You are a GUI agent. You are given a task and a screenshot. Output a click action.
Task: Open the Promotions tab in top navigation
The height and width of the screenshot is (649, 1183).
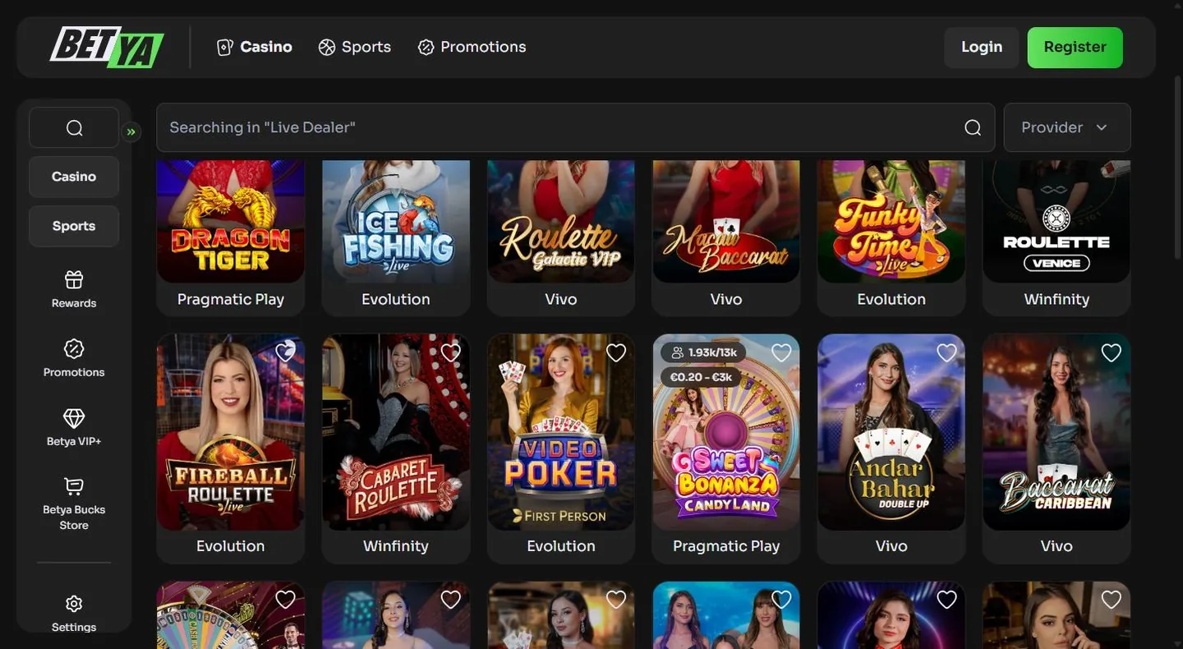(472, 47)
